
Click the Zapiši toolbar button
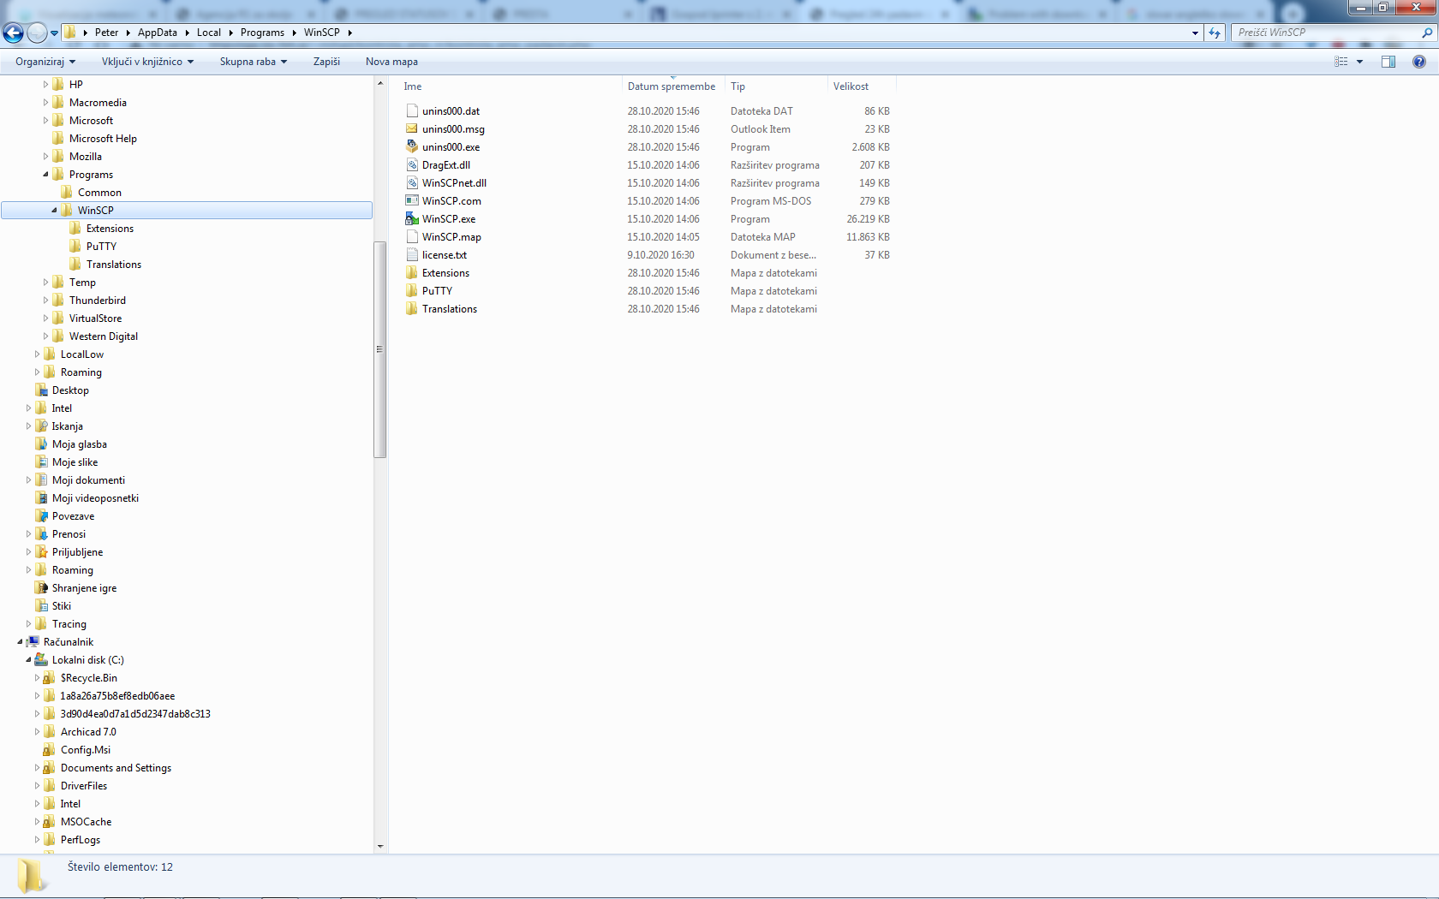[326, 62]
